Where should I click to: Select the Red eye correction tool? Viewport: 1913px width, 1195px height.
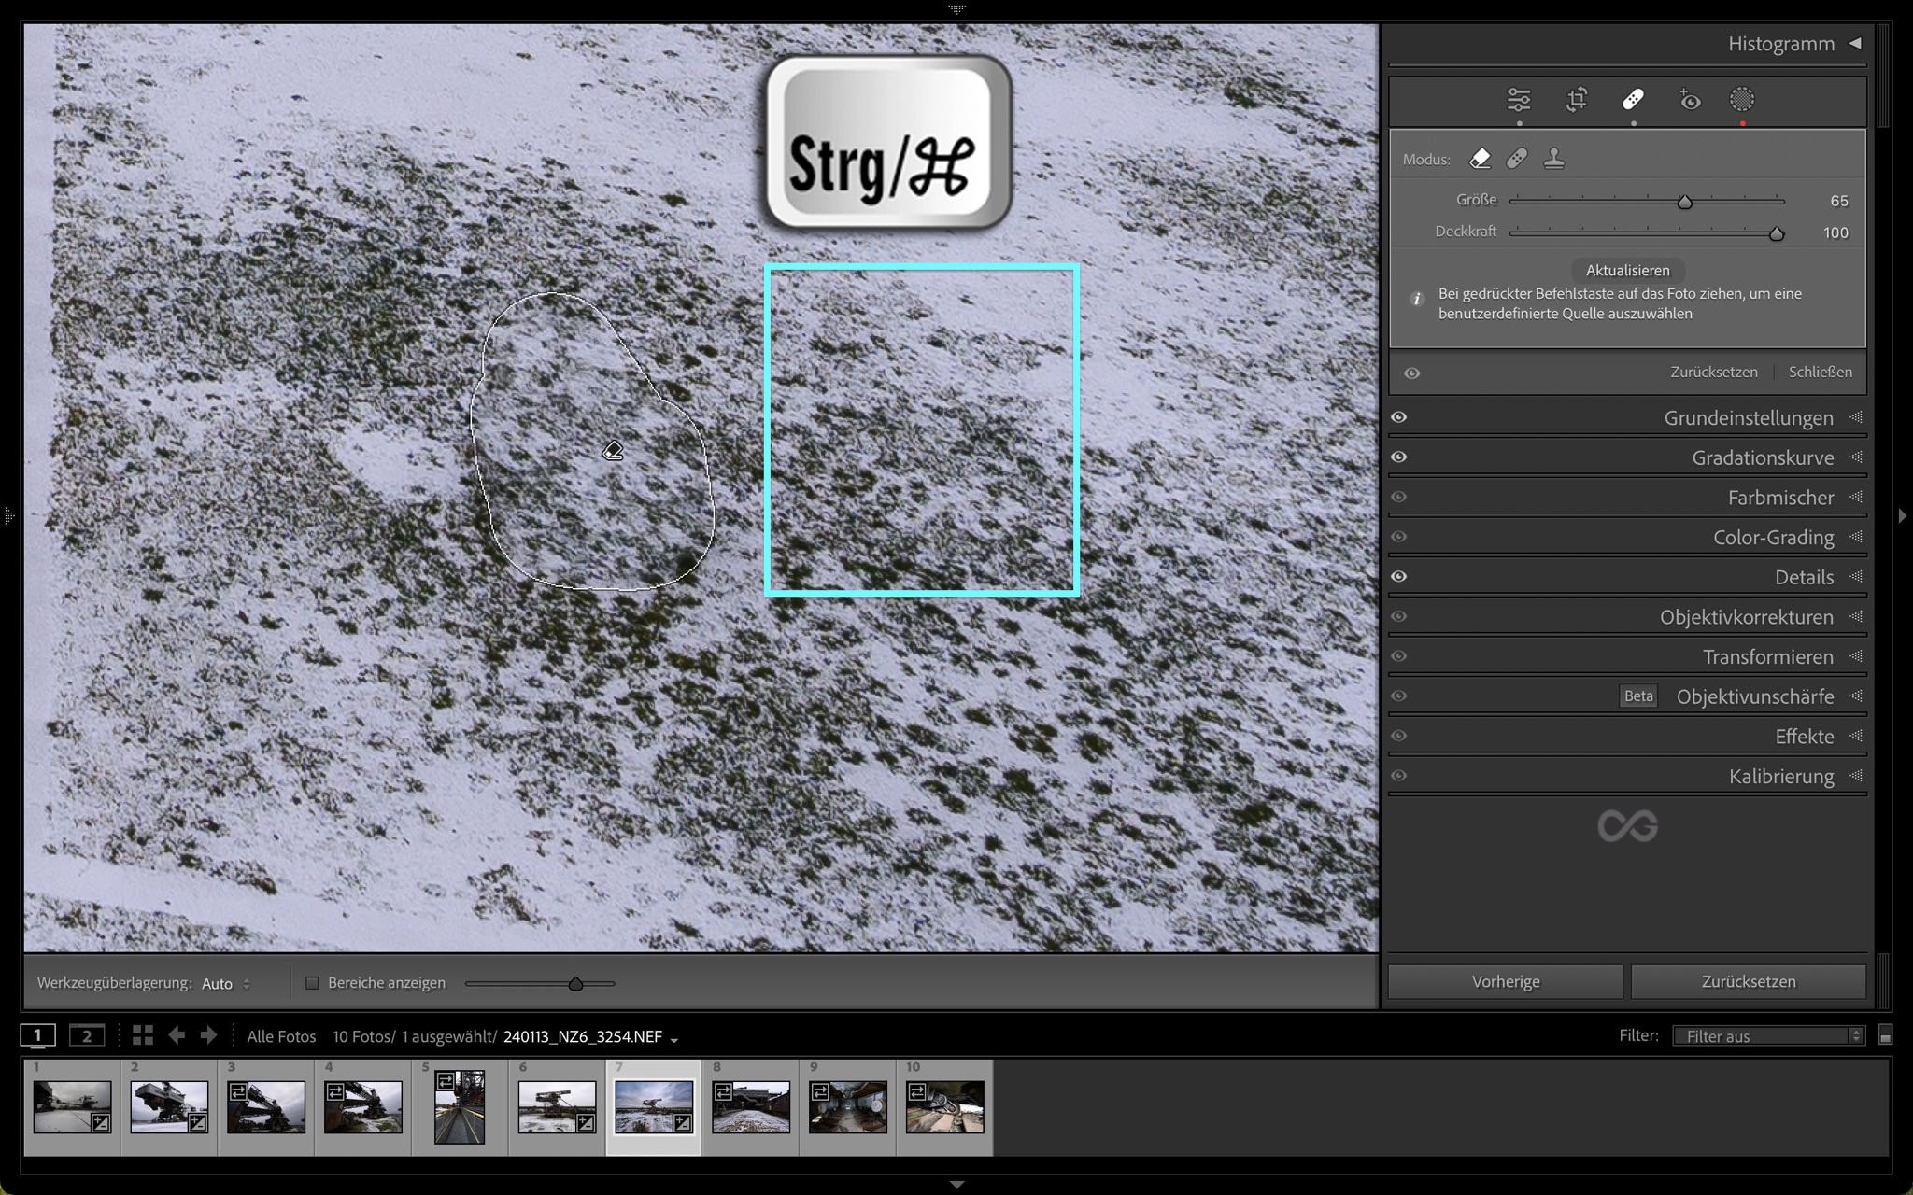pyautogui.click(x=1690, y=100)
